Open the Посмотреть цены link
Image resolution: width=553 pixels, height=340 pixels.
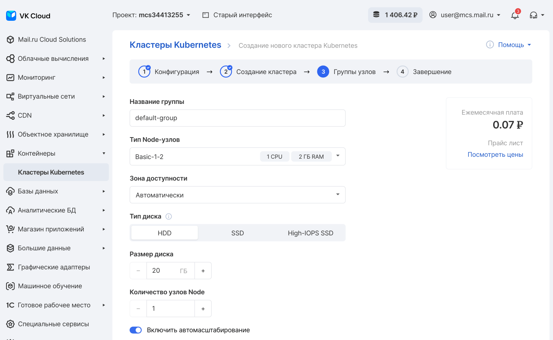coord(495,155)
